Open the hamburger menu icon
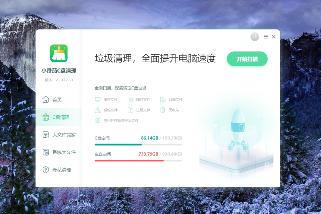This screenshot has width=321, height=214. [x=266, y=37]
